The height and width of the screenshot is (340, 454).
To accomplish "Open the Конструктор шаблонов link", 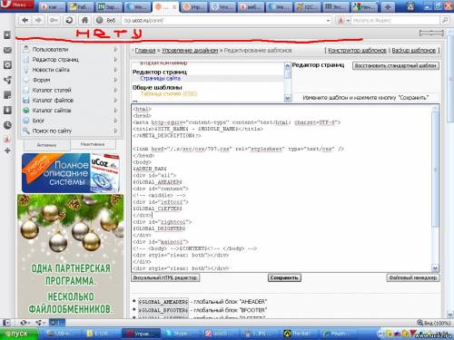I will click(357, 50).
